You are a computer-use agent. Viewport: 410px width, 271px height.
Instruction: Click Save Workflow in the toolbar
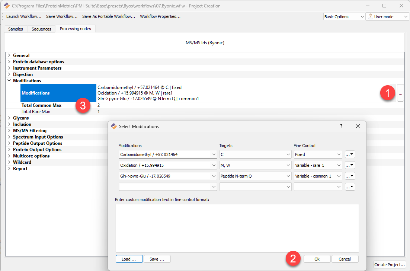[62, 16]
